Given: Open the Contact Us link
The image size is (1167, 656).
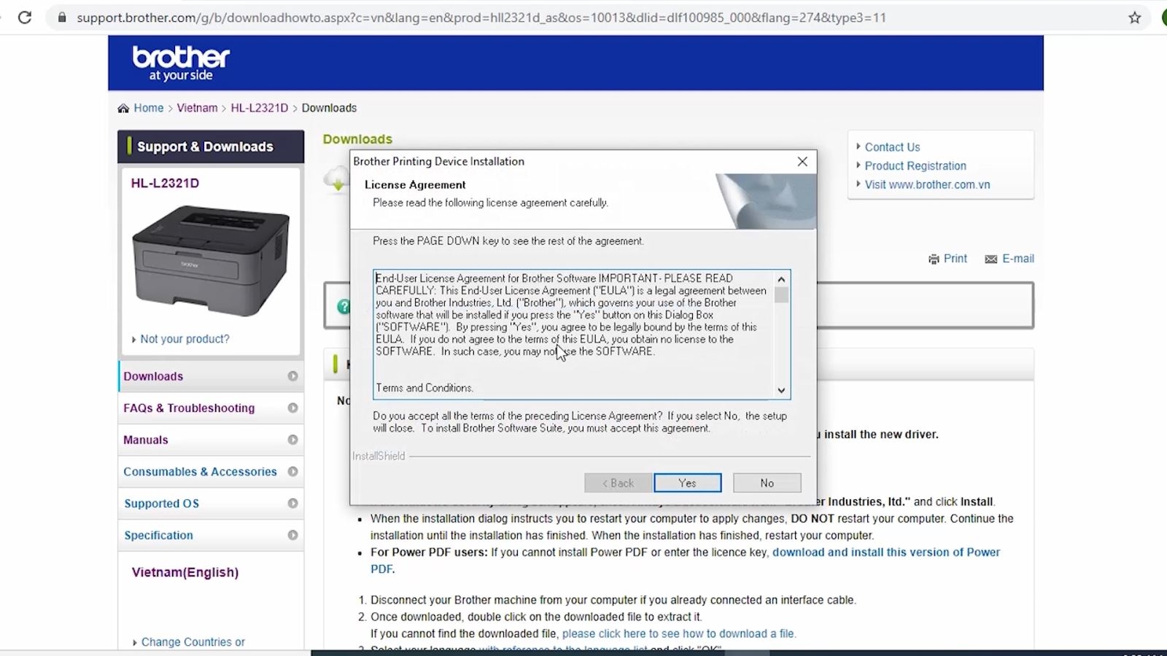Looking at the screenshot, I should click(x=892, y=147).
